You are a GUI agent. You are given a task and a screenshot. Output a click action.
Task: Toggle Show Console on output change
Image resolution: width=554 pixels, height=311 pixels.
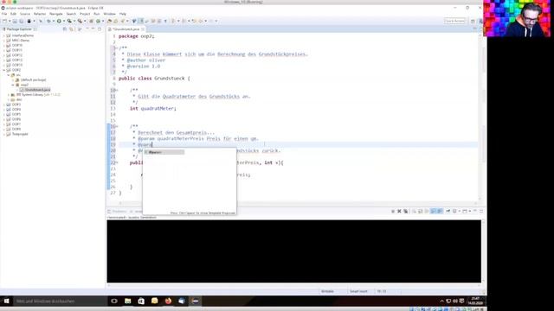[433, 211]
